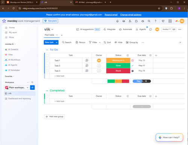Screen dimensions: 188x145
Task: Open the browser tab list dropdown
Action: point(3,2)
